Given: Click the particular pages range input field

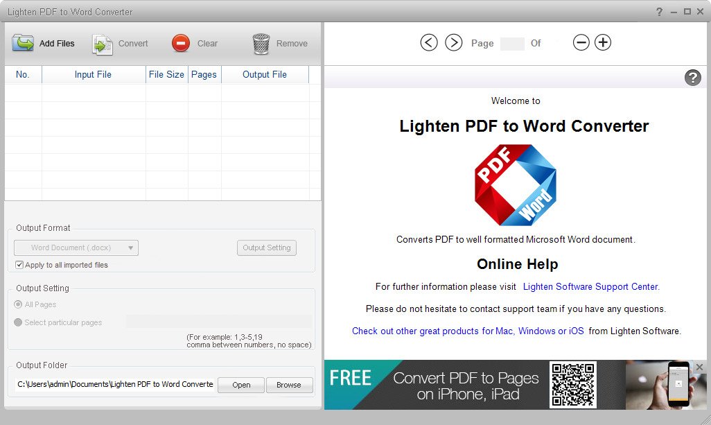Looking at the screenshot, I should tap(219, 322).
